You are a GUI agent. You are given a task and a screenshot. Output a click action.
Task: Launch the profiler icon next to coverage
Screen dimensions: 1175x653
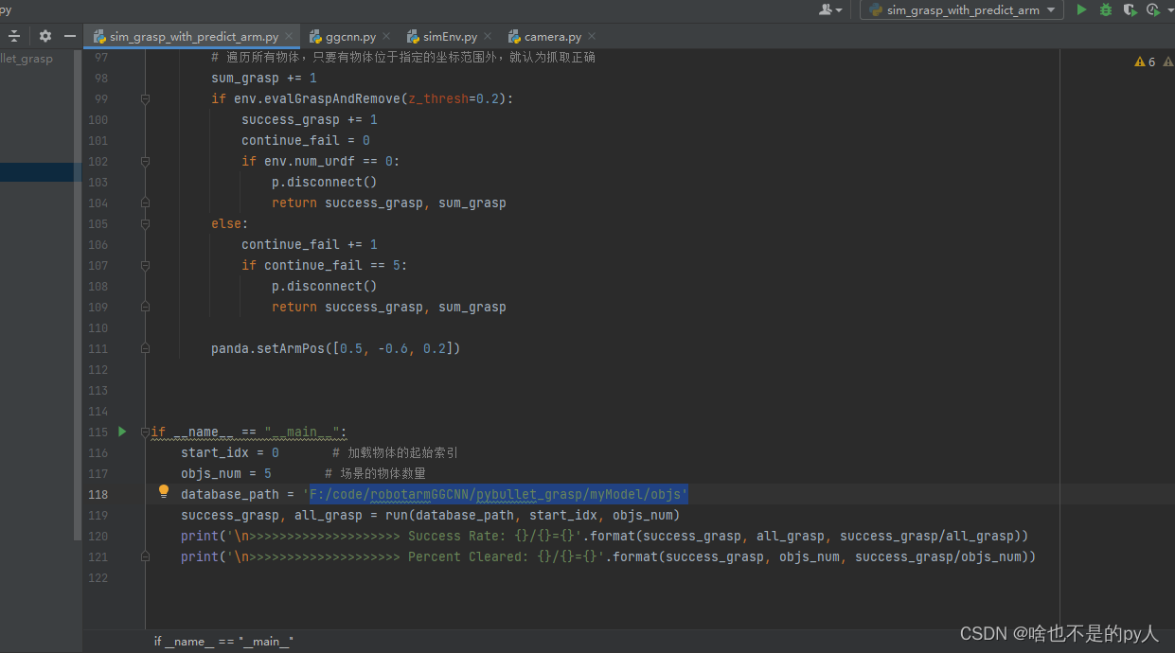pos(1151,10)
